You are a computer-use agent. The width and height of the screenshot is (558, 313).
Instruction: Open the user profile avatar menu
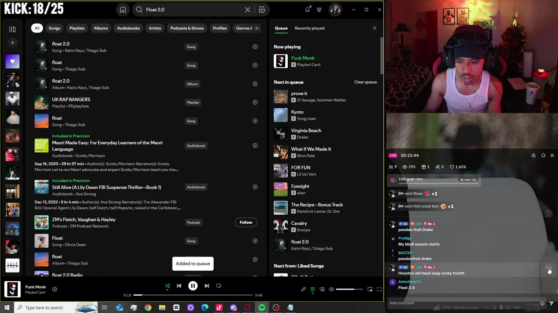pyautogui.click(x=335, y=10)
